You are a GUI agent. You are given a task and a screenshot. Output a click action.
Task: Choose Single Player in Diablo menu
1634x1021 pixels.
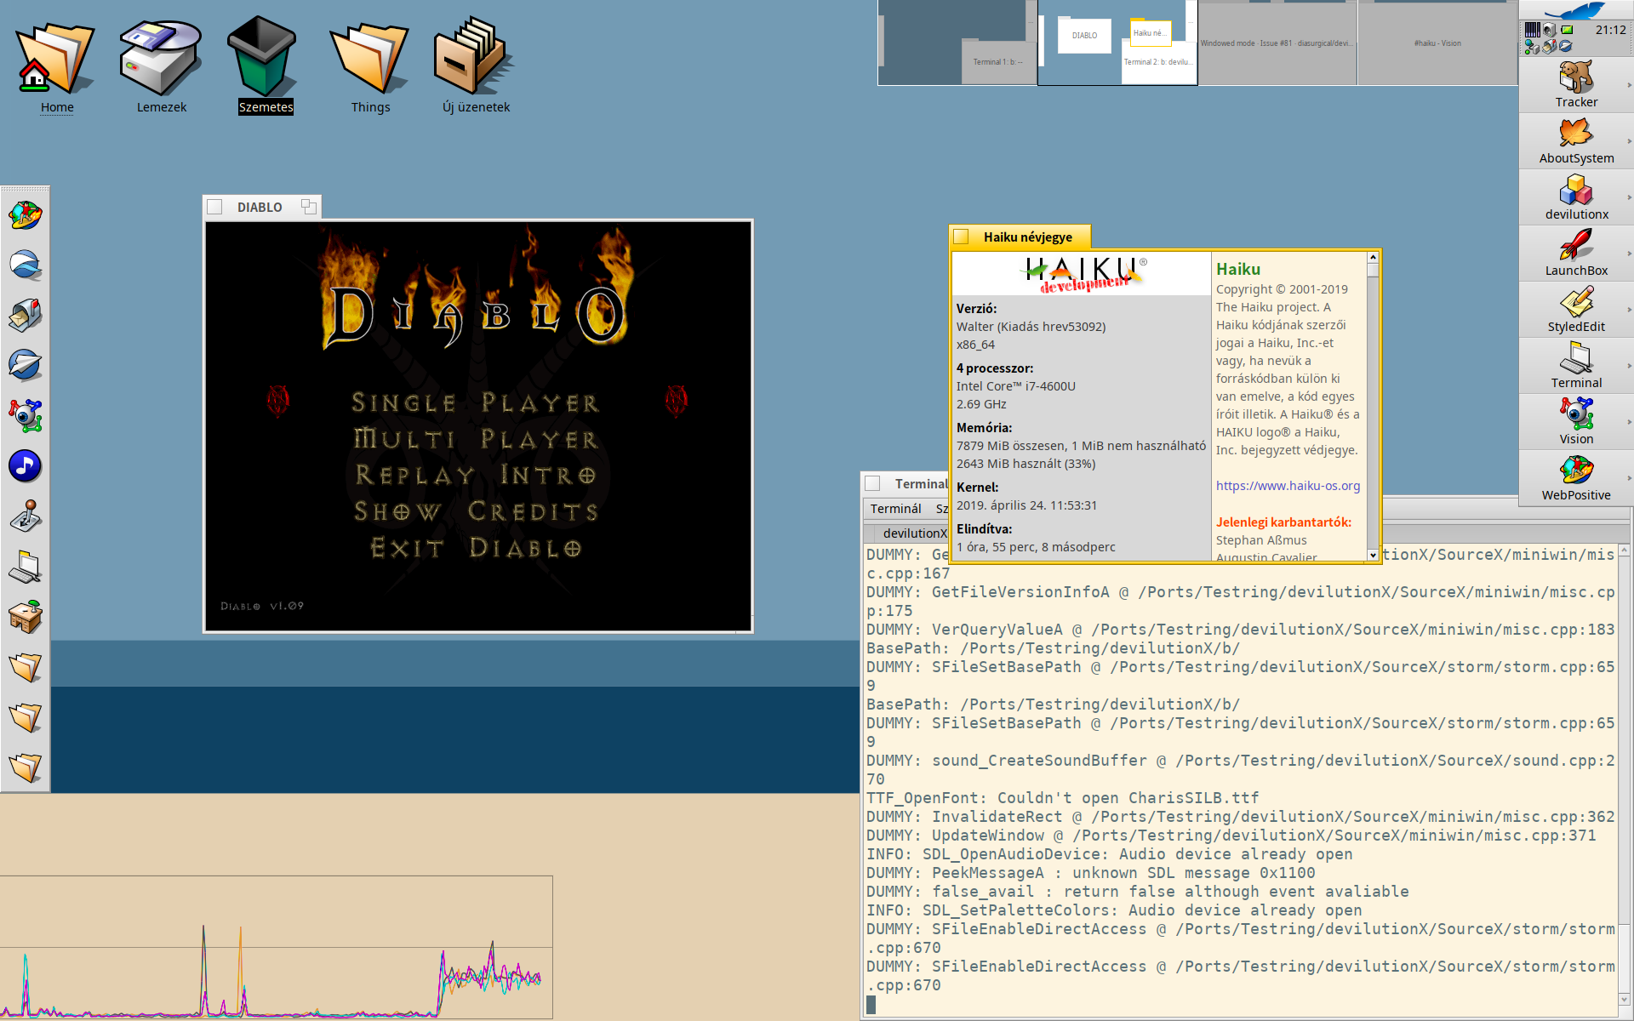(x=476, y=402)
